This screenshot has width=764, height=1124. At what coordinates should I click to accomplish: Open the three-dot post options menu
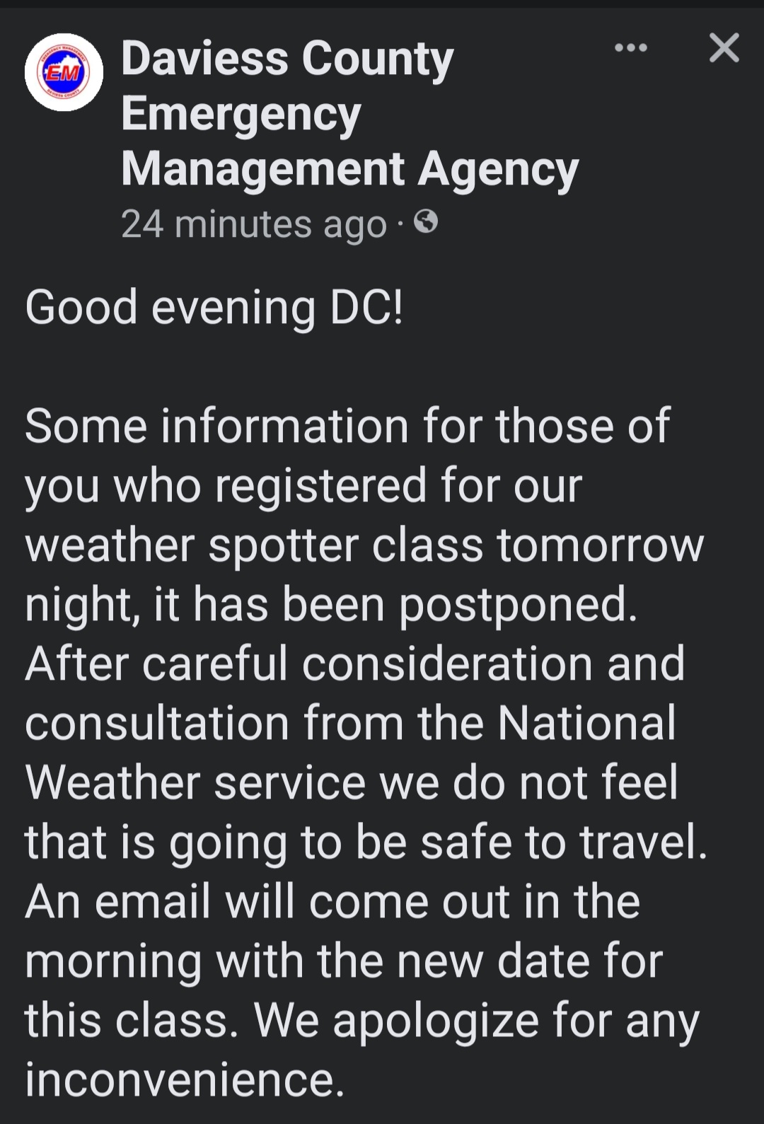coord(631,48)
